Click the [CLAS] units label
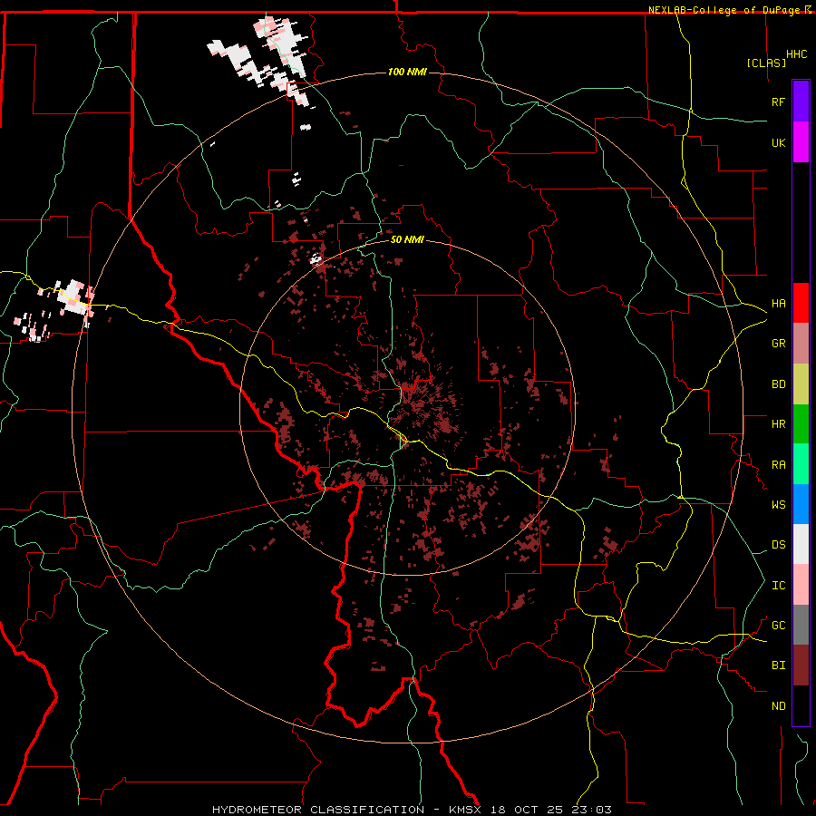 tap(766, 63)
